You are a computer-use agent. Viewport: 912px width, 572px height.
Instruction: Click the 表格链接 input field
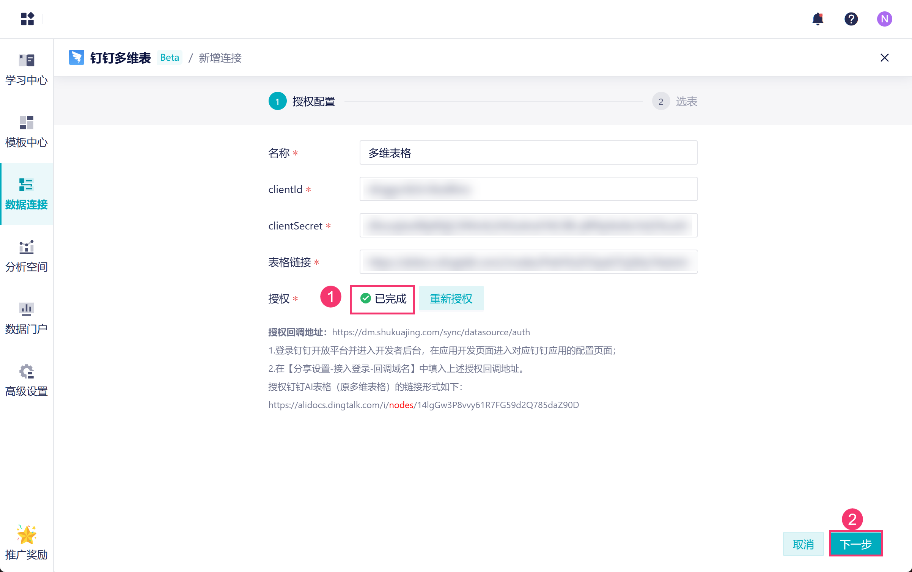point(528,262)
